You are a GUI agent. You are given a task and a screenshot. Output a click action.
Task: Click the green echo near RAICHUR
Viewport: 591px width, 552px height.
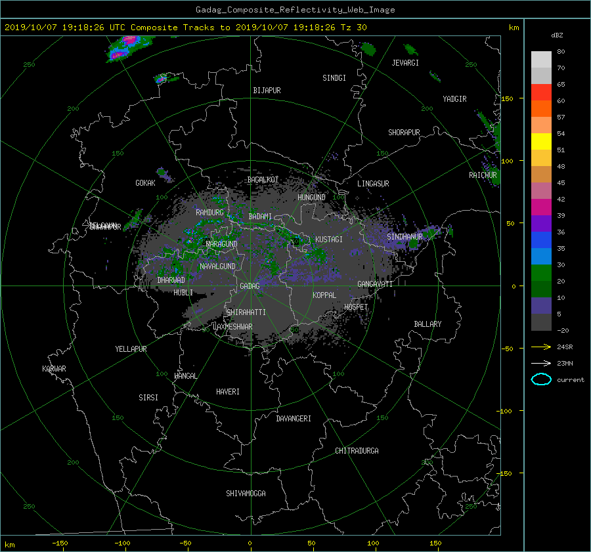pos(494,177)
